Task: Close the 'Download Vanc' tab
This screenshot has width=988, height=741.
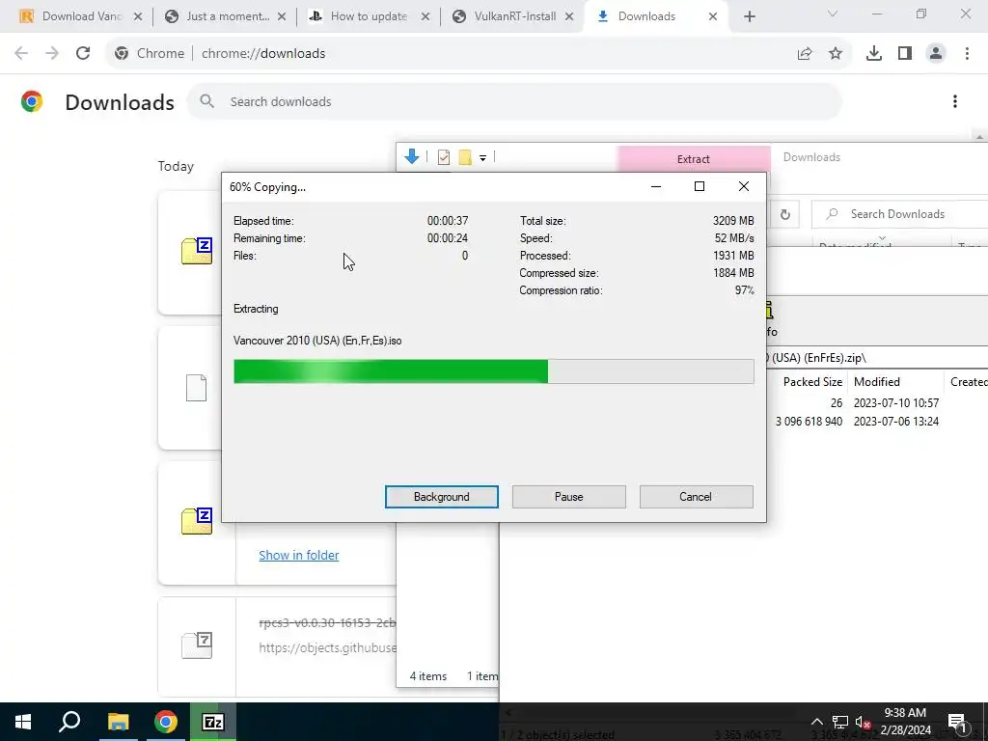Action: 138,16
